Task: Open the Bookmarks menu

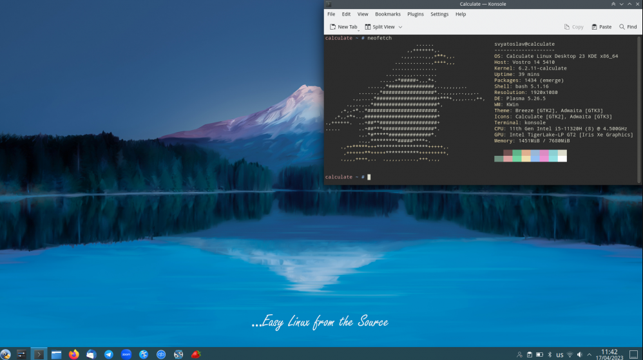Action: pyautogui.click(x=387, y=14)
